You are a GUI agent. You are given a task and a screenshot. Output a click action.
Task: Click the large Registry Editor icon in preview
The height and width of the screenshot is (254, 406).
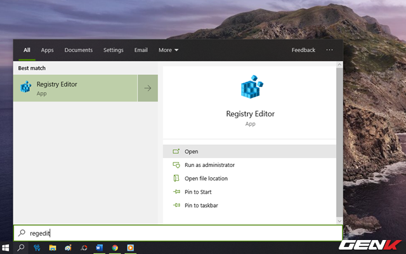click(252, 87)
